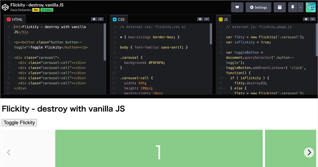
Task: Advance carousel with next arrow
Action: (x=309, y=152)
